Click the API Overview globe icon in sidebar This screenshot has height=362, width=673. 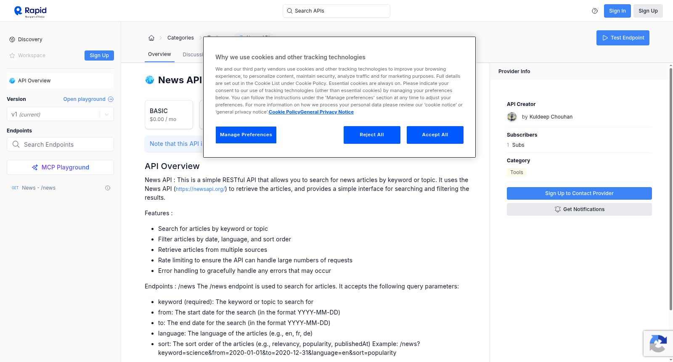12,81
